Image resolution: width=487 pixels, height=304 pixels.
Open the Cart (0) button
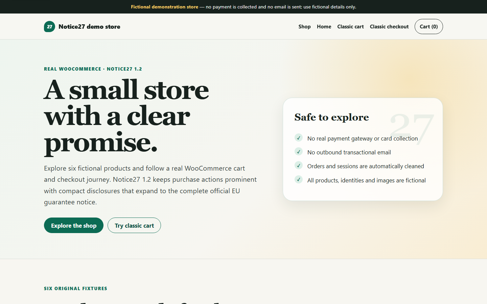click(x=429, y=27)
